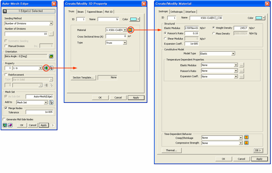
Task: Toggle the Merge Nodes checkbox
Action: [x=6, y=108]
